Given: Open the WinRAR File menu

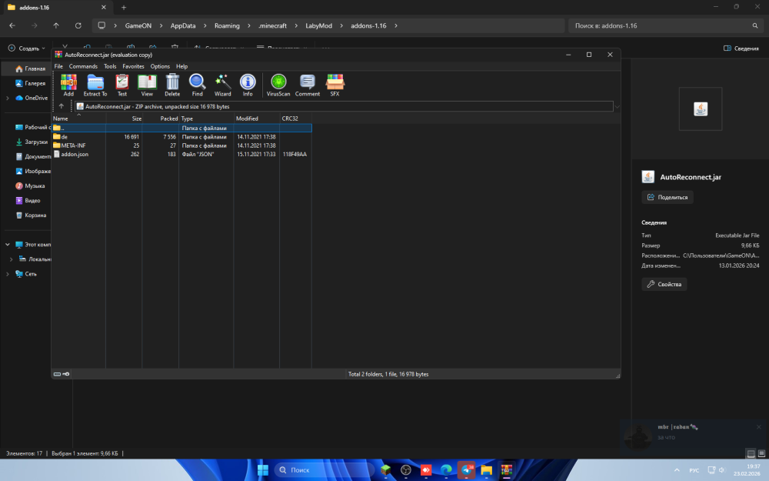Looking at the screenshot, I should 58,66.
